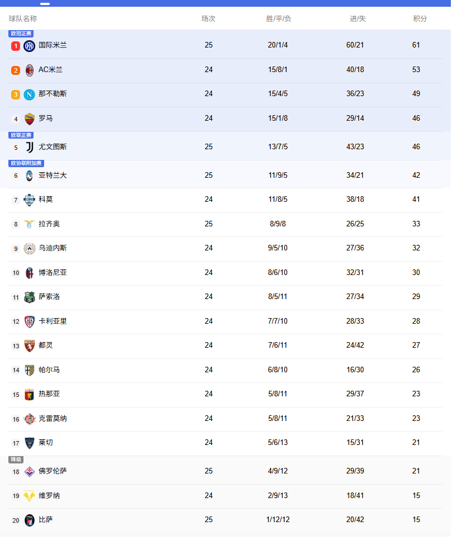Click the Atalanta club crest icon
Viewport: 452px width, 540px height.
click(x=30, y=176)
